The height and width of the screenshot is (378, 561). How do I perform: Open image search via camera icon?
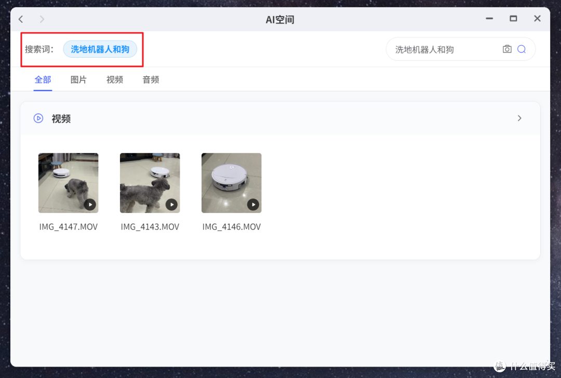click(507, 49)
